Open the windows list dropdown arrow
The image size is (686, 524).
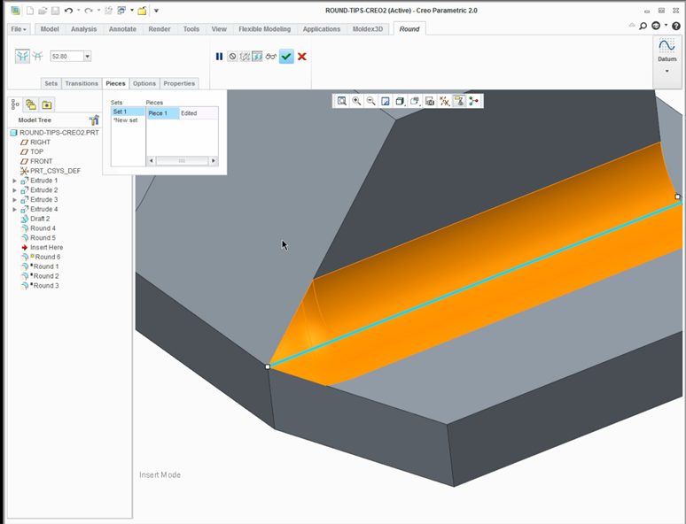pyautogui.click(x=132, y=11)
